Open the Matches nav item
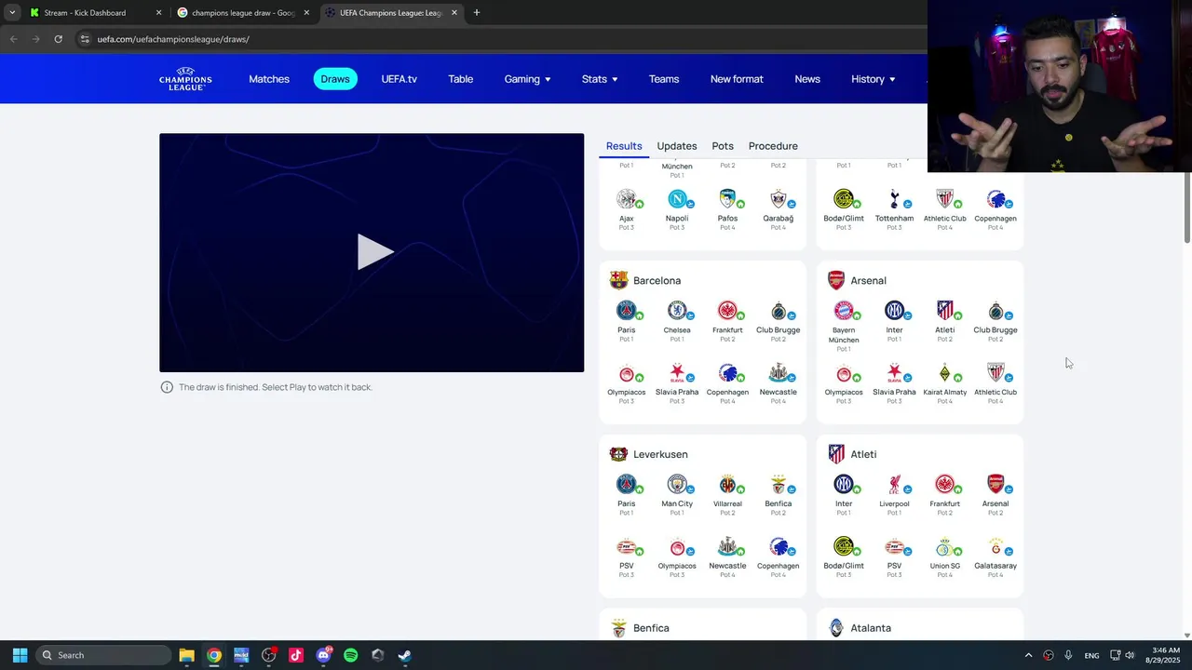1192x670 pixels. (269, 79)
